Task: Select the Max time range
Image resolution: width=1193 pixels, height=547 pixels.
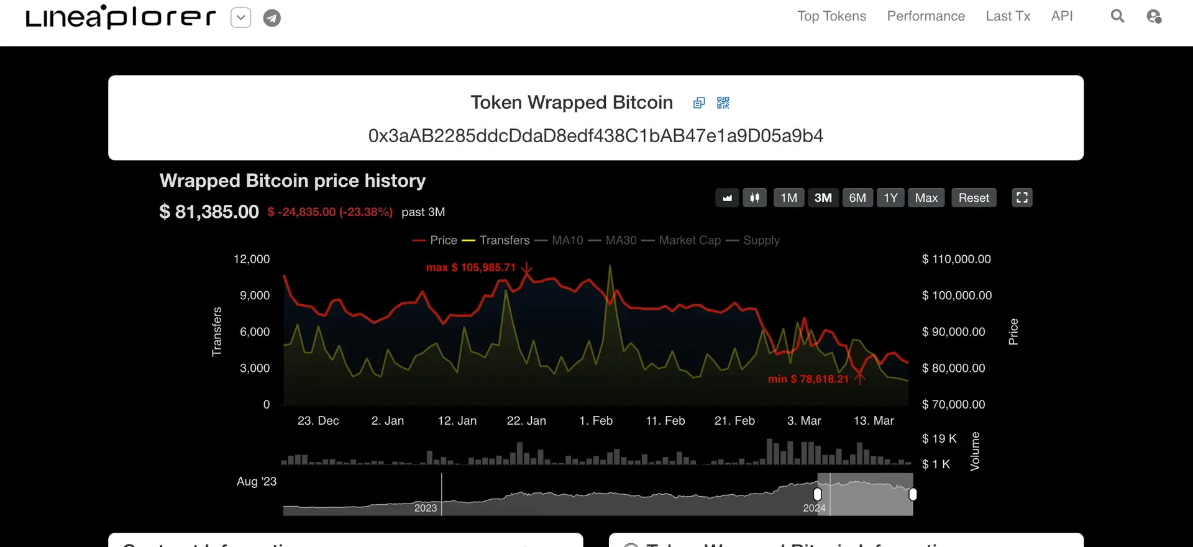Action: [926, 198]
